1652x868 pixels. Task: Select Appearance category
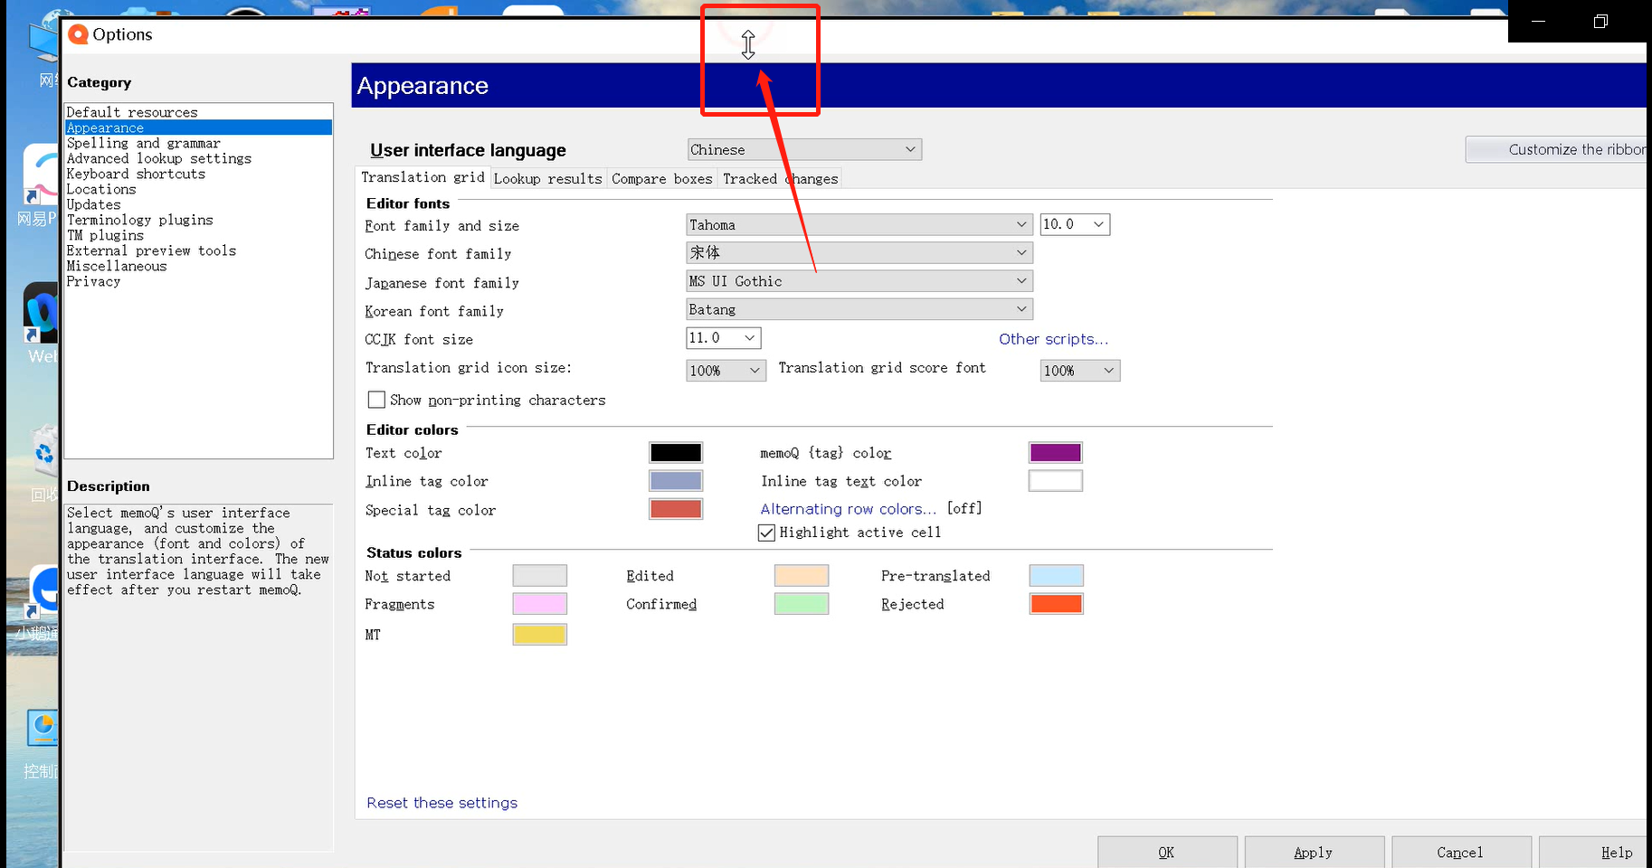[x=198, y=127]
